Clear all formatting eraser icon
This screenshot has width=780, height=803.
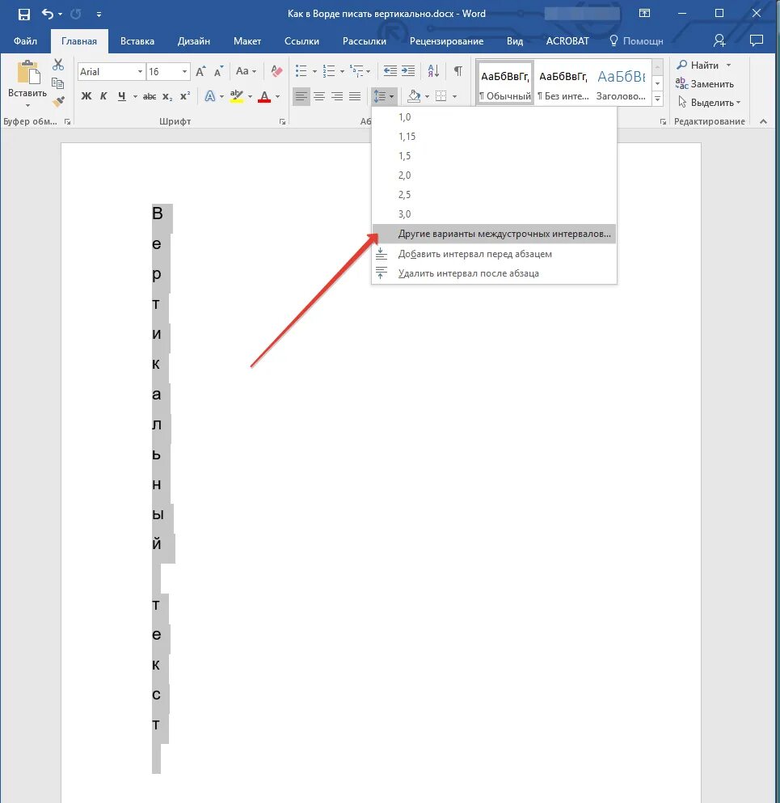[276, 71]
